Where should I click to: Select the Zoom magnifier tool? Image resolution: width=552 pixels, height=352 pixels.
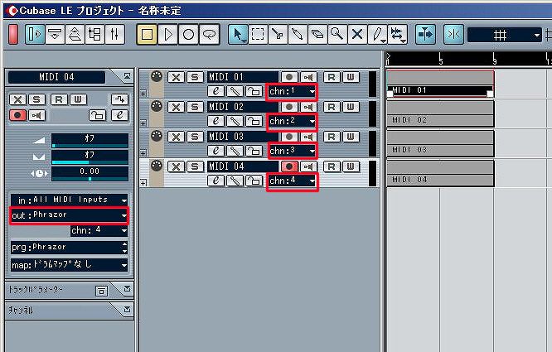tap(337, 35)
